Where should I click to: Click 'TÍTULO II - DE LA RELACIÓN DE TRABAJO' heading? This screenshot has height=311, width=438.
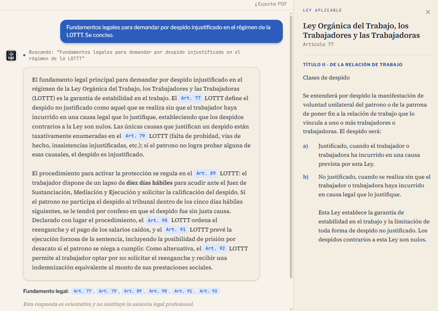pyautogui.click(x=352, y=64)
